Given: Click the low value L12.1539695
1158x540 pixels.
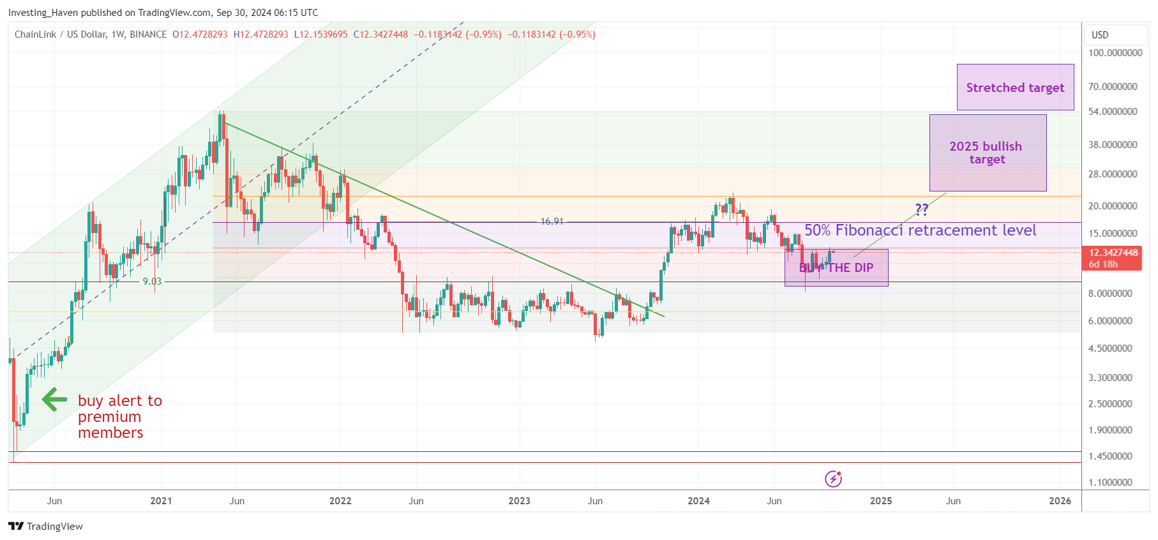Looking at the screenshot, I should point(320,34).
